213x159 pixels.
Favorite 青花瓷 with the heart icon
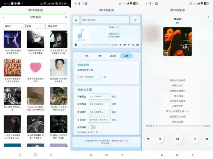tap(148, 139)
